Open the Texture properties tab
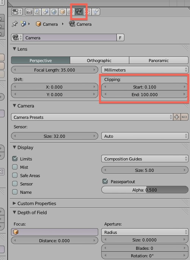Viewport: 190px width, 260px height. tap(87, 12)
